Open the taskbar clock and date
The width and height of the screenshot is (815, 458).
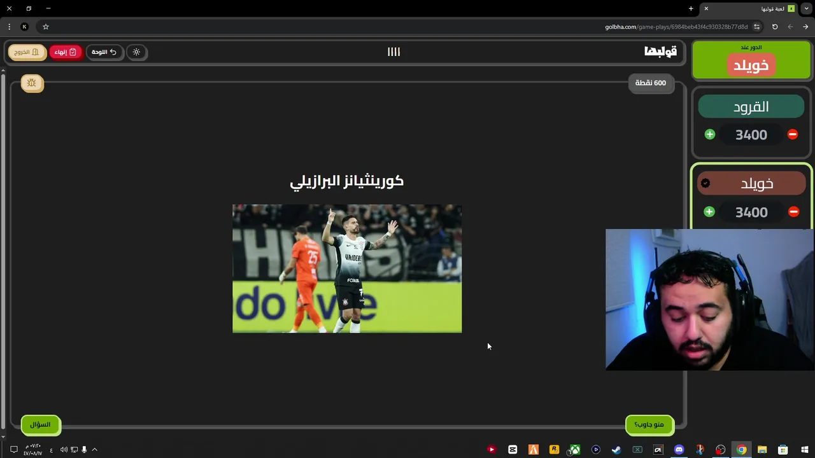[33, 450]
